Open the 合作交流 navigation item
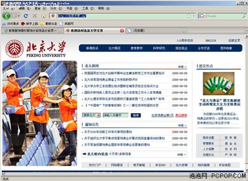Screen dimensions: 248x181 pyautogui.click(x=204, y=48)
